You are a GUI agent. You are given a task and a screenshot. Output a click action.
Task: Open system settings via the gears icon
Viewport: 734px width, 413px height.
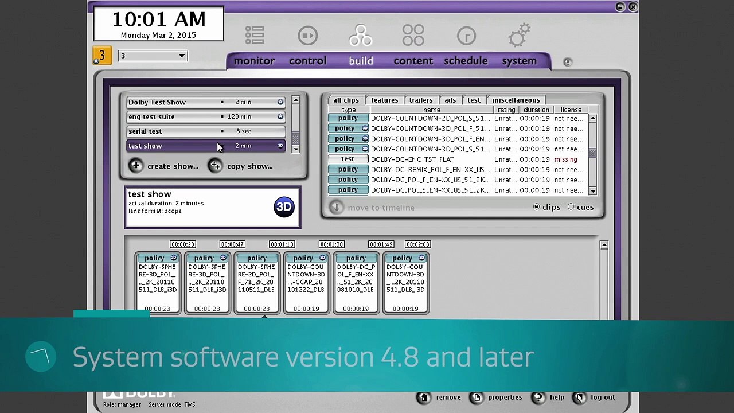[x=520, y=35]
